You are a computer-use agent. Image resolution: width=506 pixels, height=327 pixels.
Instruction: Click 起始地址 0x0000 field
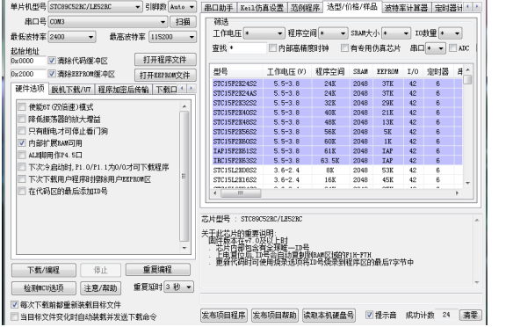(28, 61)
